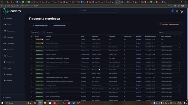188x105 pixels.
Task: Open the Показать записей count dropdown
Action: click(x=42, y=32)
